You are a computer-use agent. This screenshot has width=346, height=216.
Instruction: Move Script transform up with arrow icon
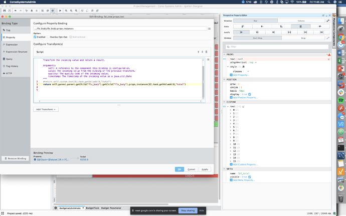pos(198,52)
